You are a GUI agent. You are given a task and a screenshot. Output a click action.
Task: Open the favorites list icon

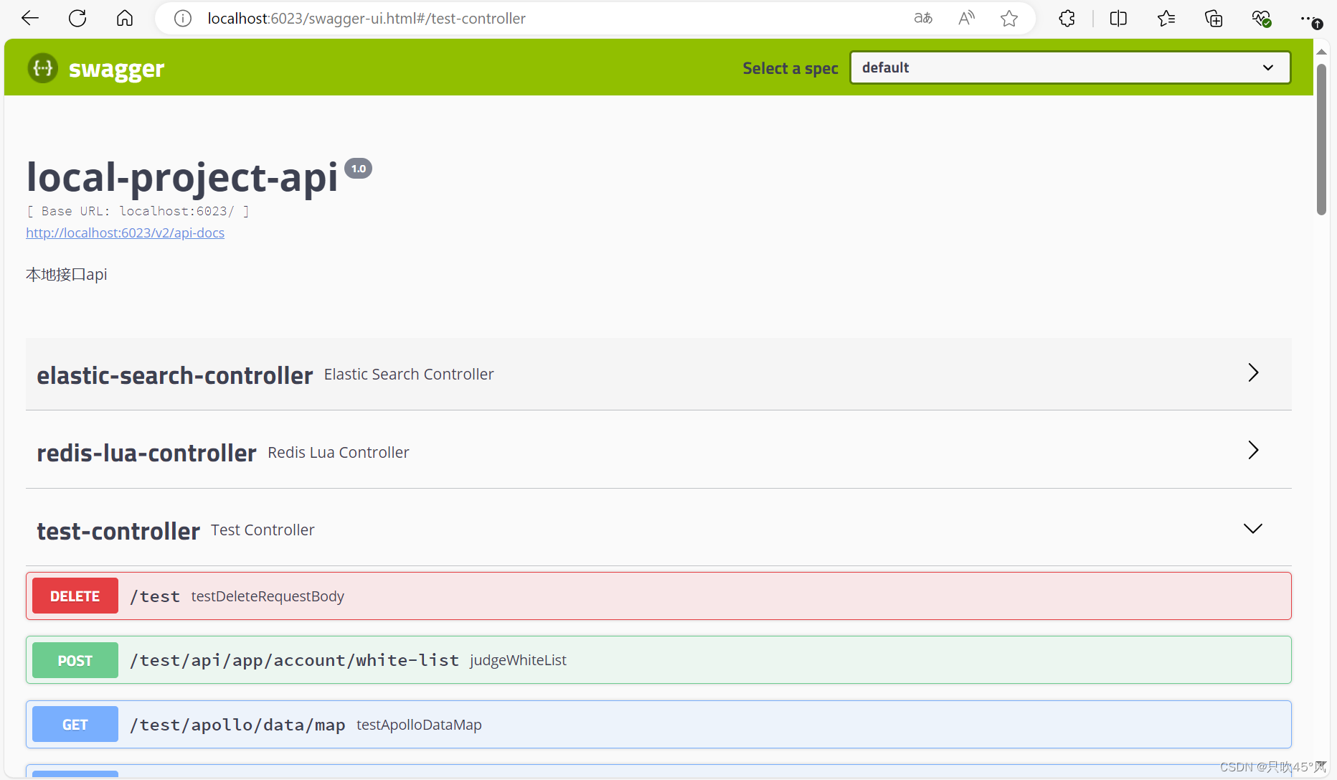pos(1166,19)
